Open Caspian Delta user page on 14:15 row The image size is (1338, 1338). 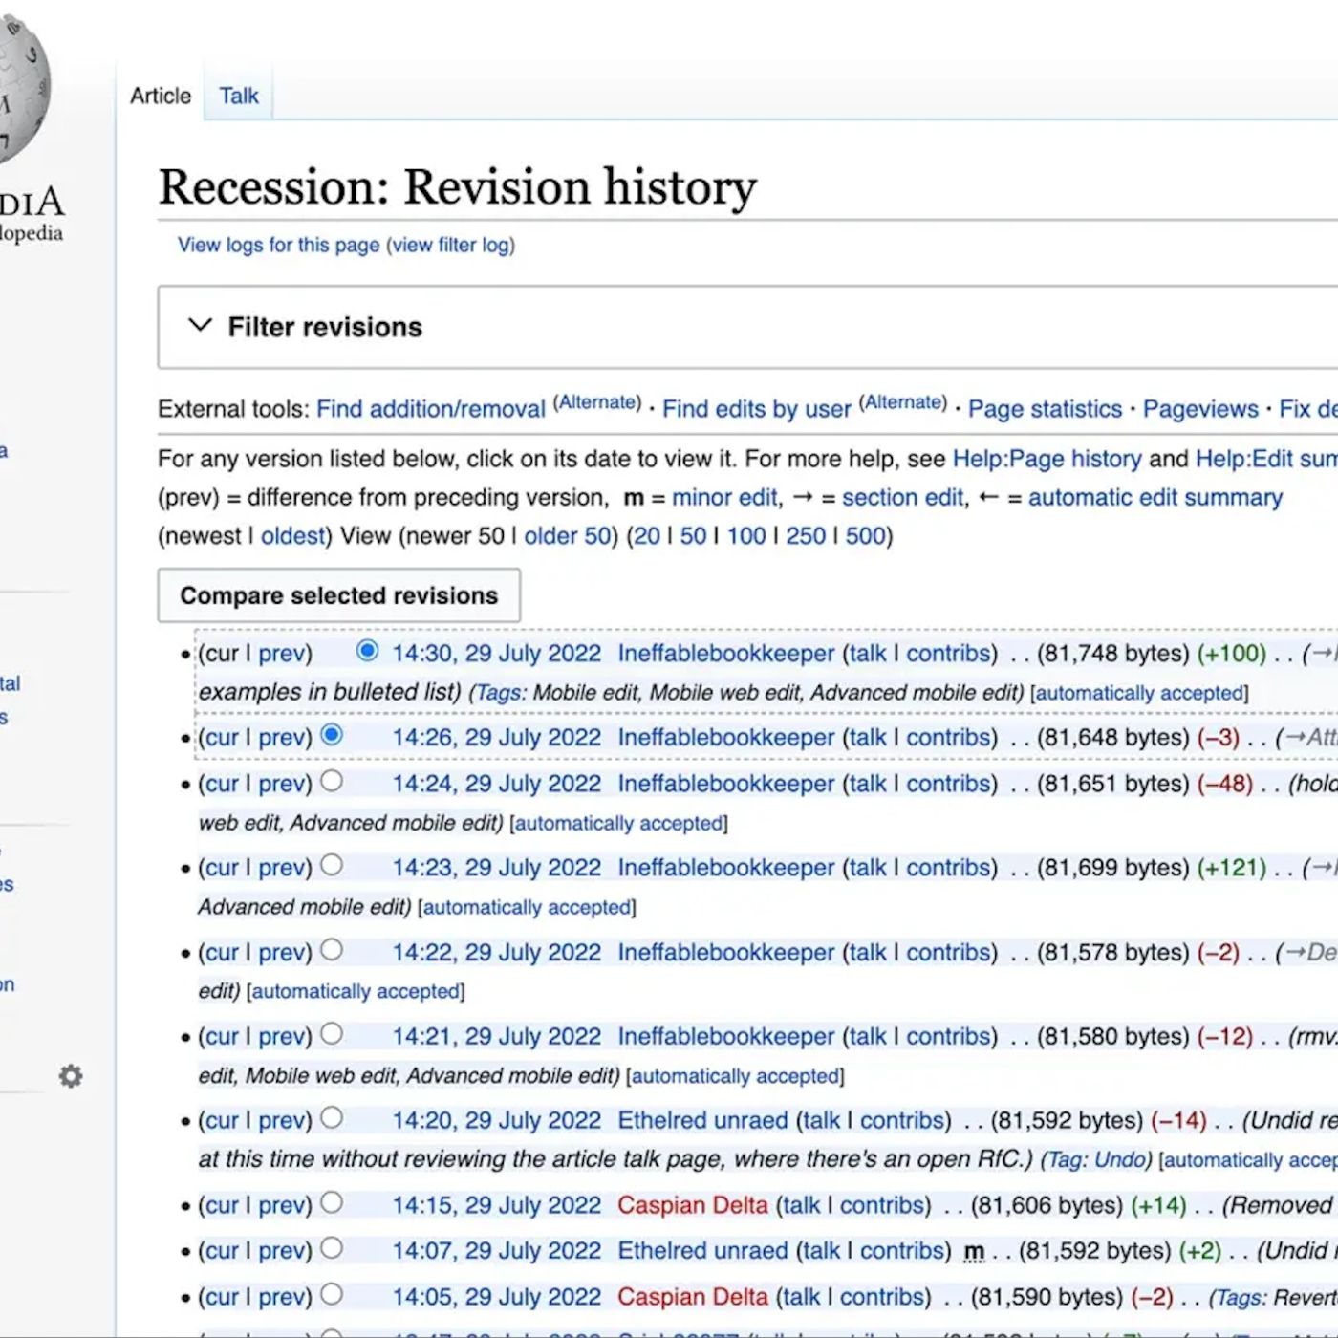(692, 1204)
